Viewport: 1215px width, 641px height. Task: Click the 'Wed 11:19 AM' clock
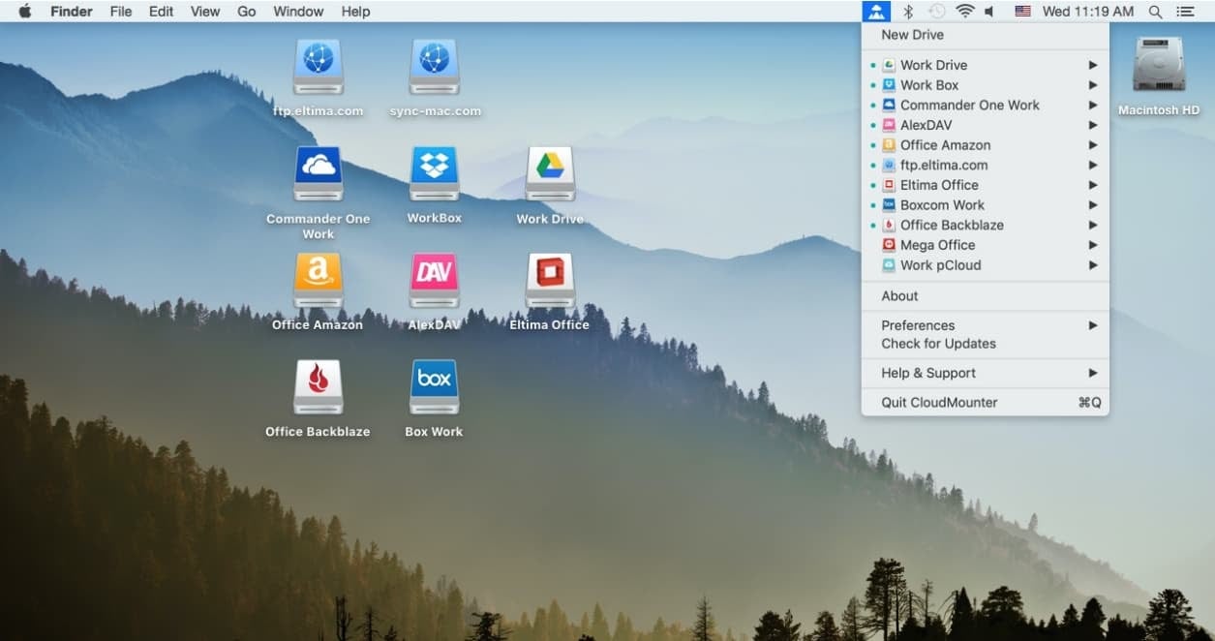pyautogui.click(x=1088, y=12)
